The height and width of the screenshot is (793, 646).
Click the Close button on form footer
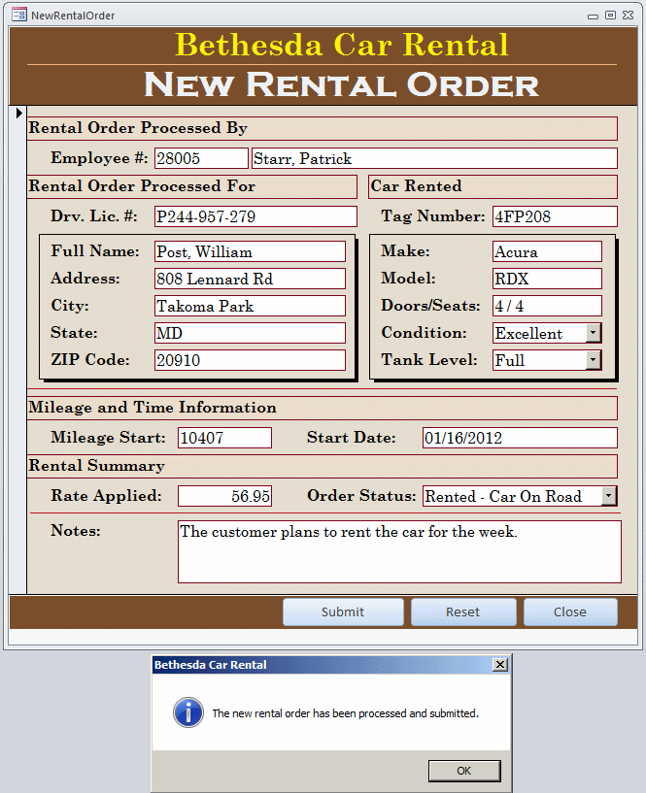(570, 611)
